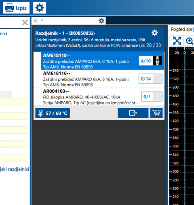194x205 pixels.
Task: Click the 28 / 33 module count text
Action: [154, 45]
